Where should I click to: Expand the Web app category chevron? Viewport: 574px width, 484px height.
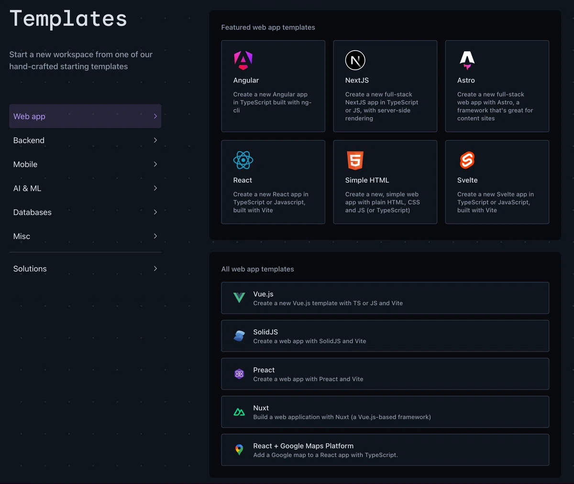click(x=155, y=116)
